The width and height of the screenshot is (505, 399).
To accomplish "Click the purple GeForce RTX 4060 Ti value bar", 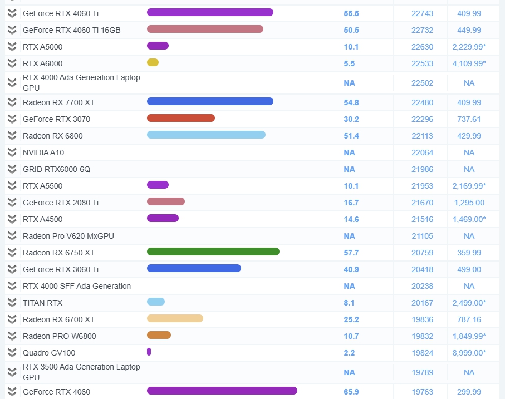I will coord(210,13).
